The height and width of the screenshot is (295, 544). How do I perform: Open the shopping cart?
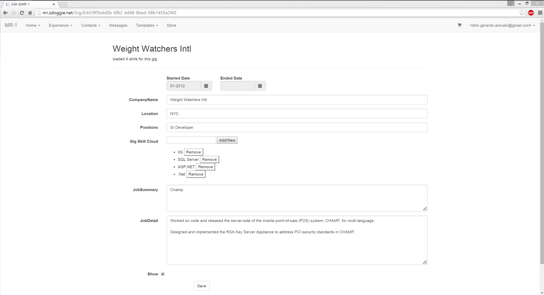[460, 25]
